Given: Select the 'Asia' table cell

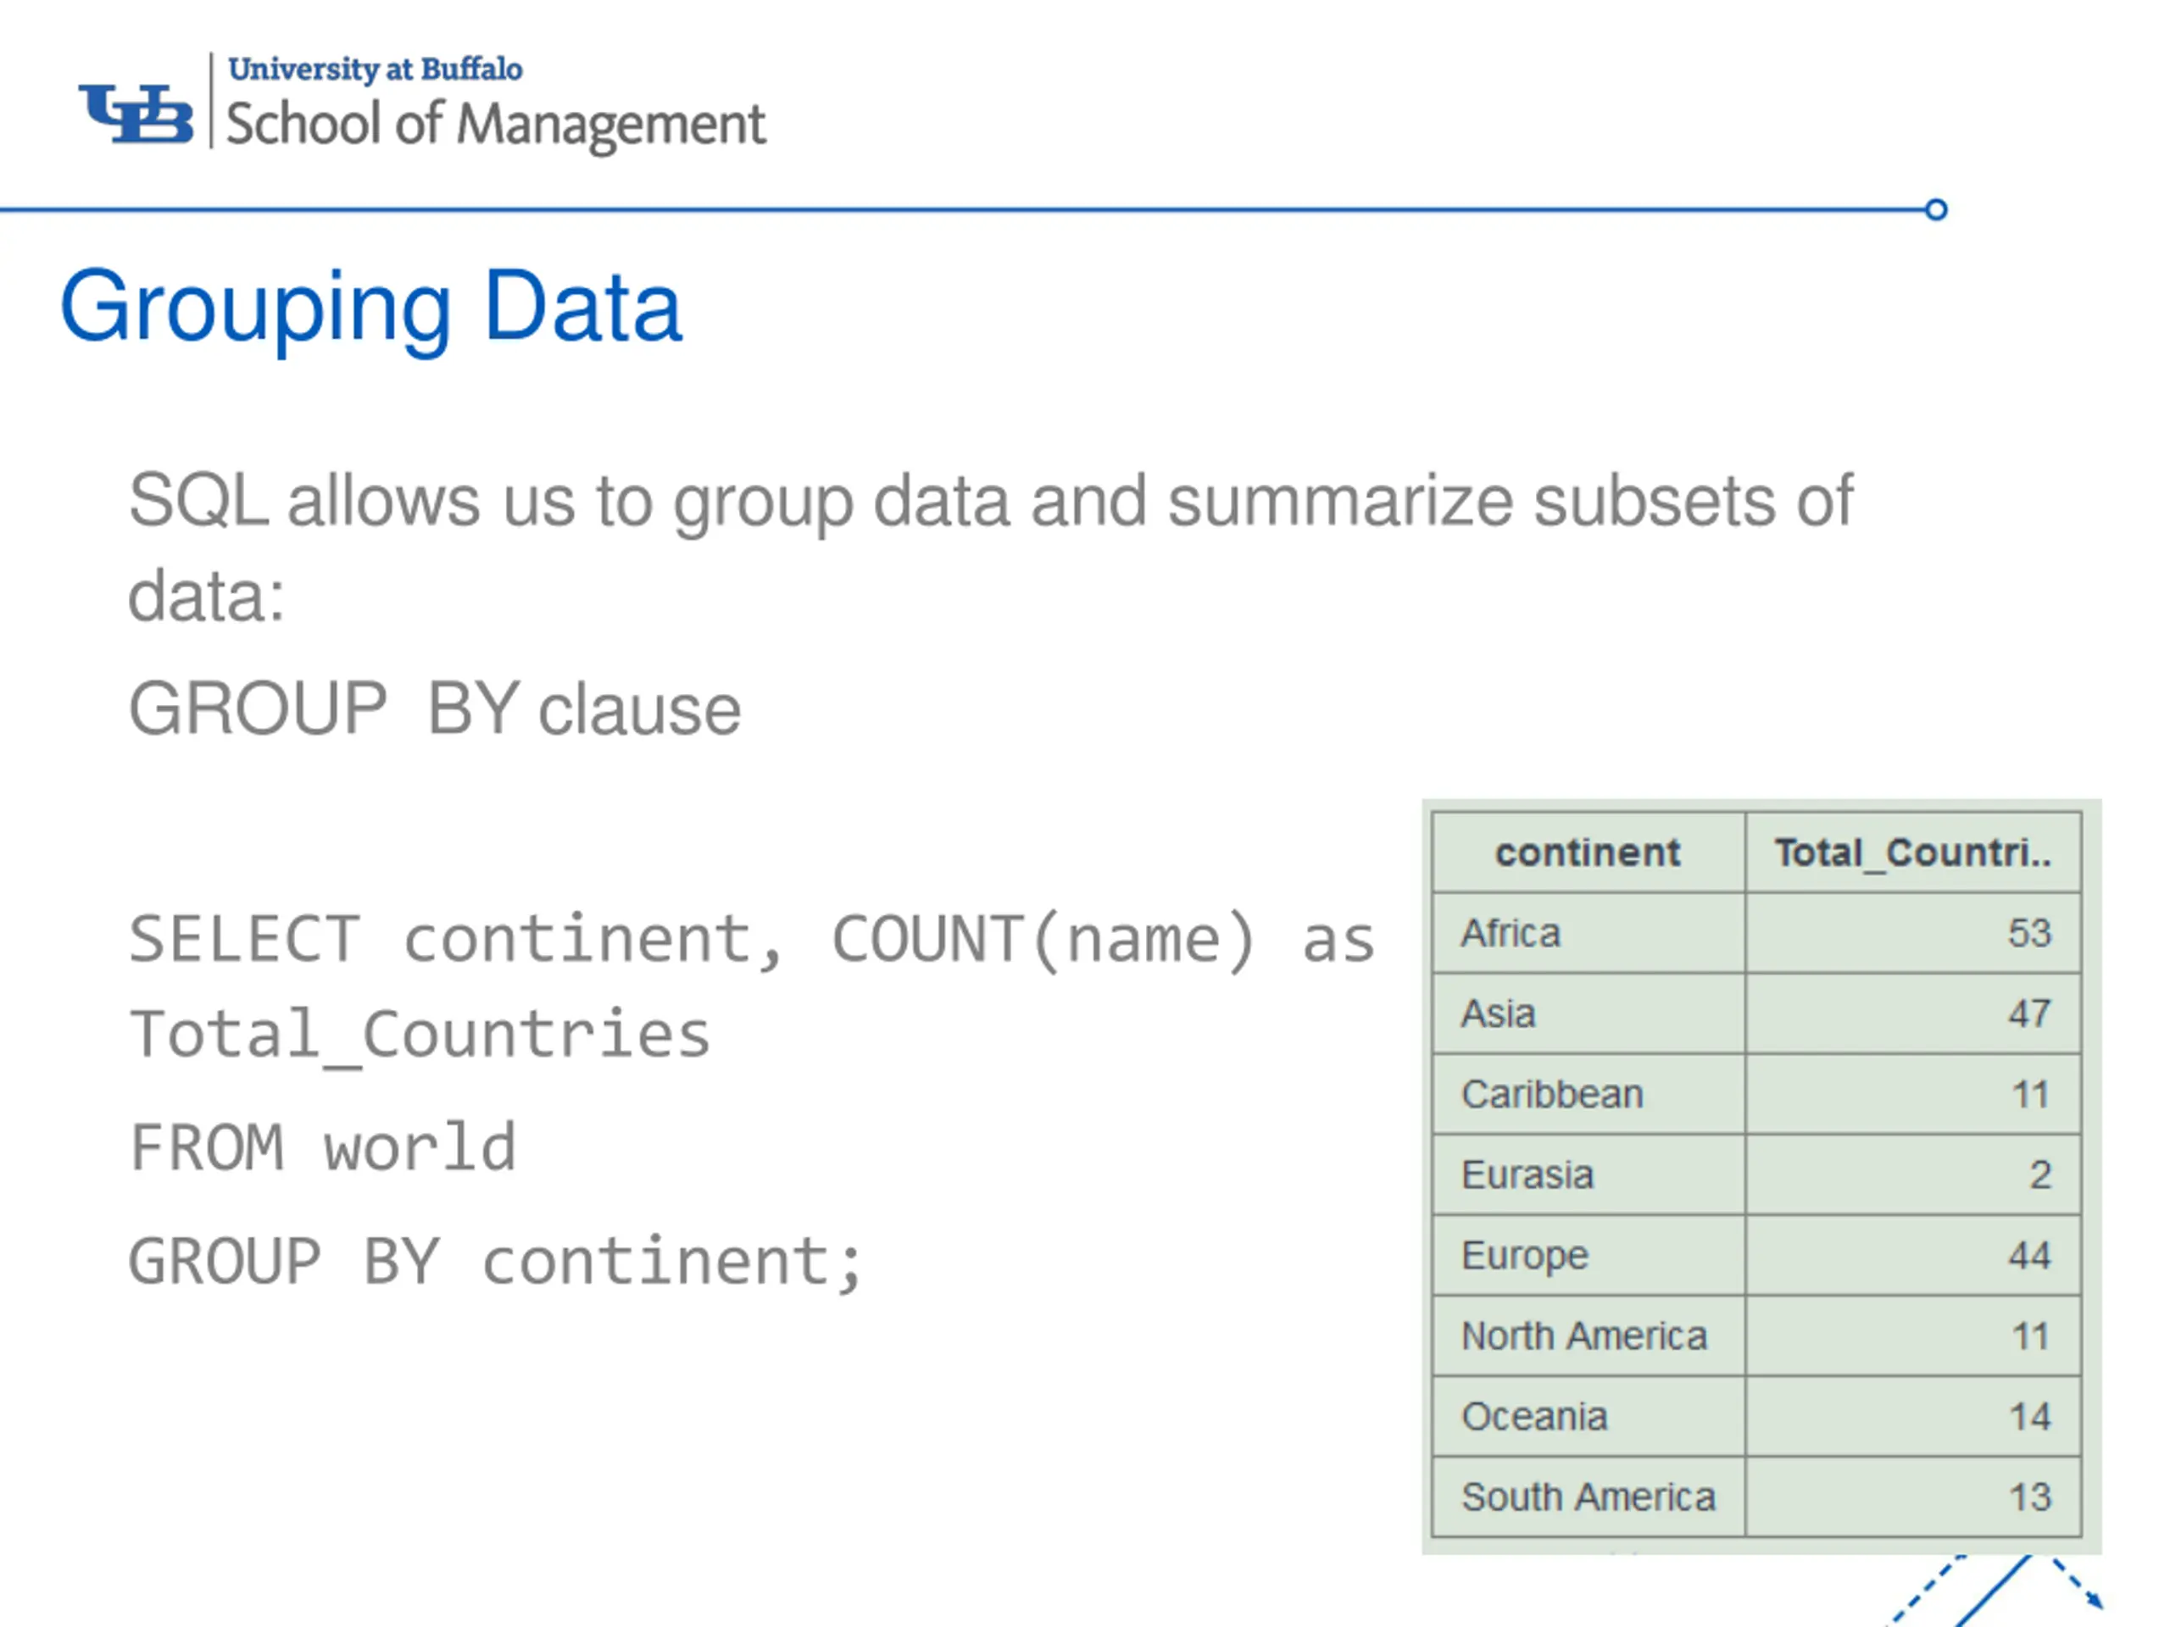Looking at the screenshot, I should point(1589,1013).
